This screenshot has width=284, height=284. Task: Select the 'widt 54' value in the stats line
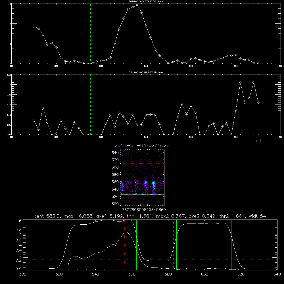click(257, 216)
